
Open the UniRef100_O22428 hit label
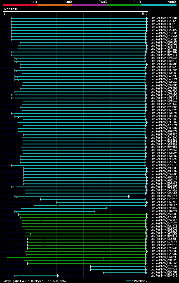(x=164, y=21)
